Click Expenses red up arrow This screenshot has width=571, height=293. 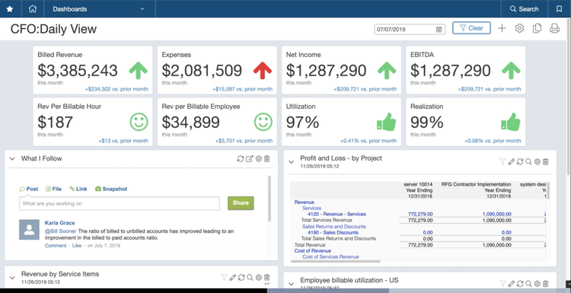click(x=263, y=70)
